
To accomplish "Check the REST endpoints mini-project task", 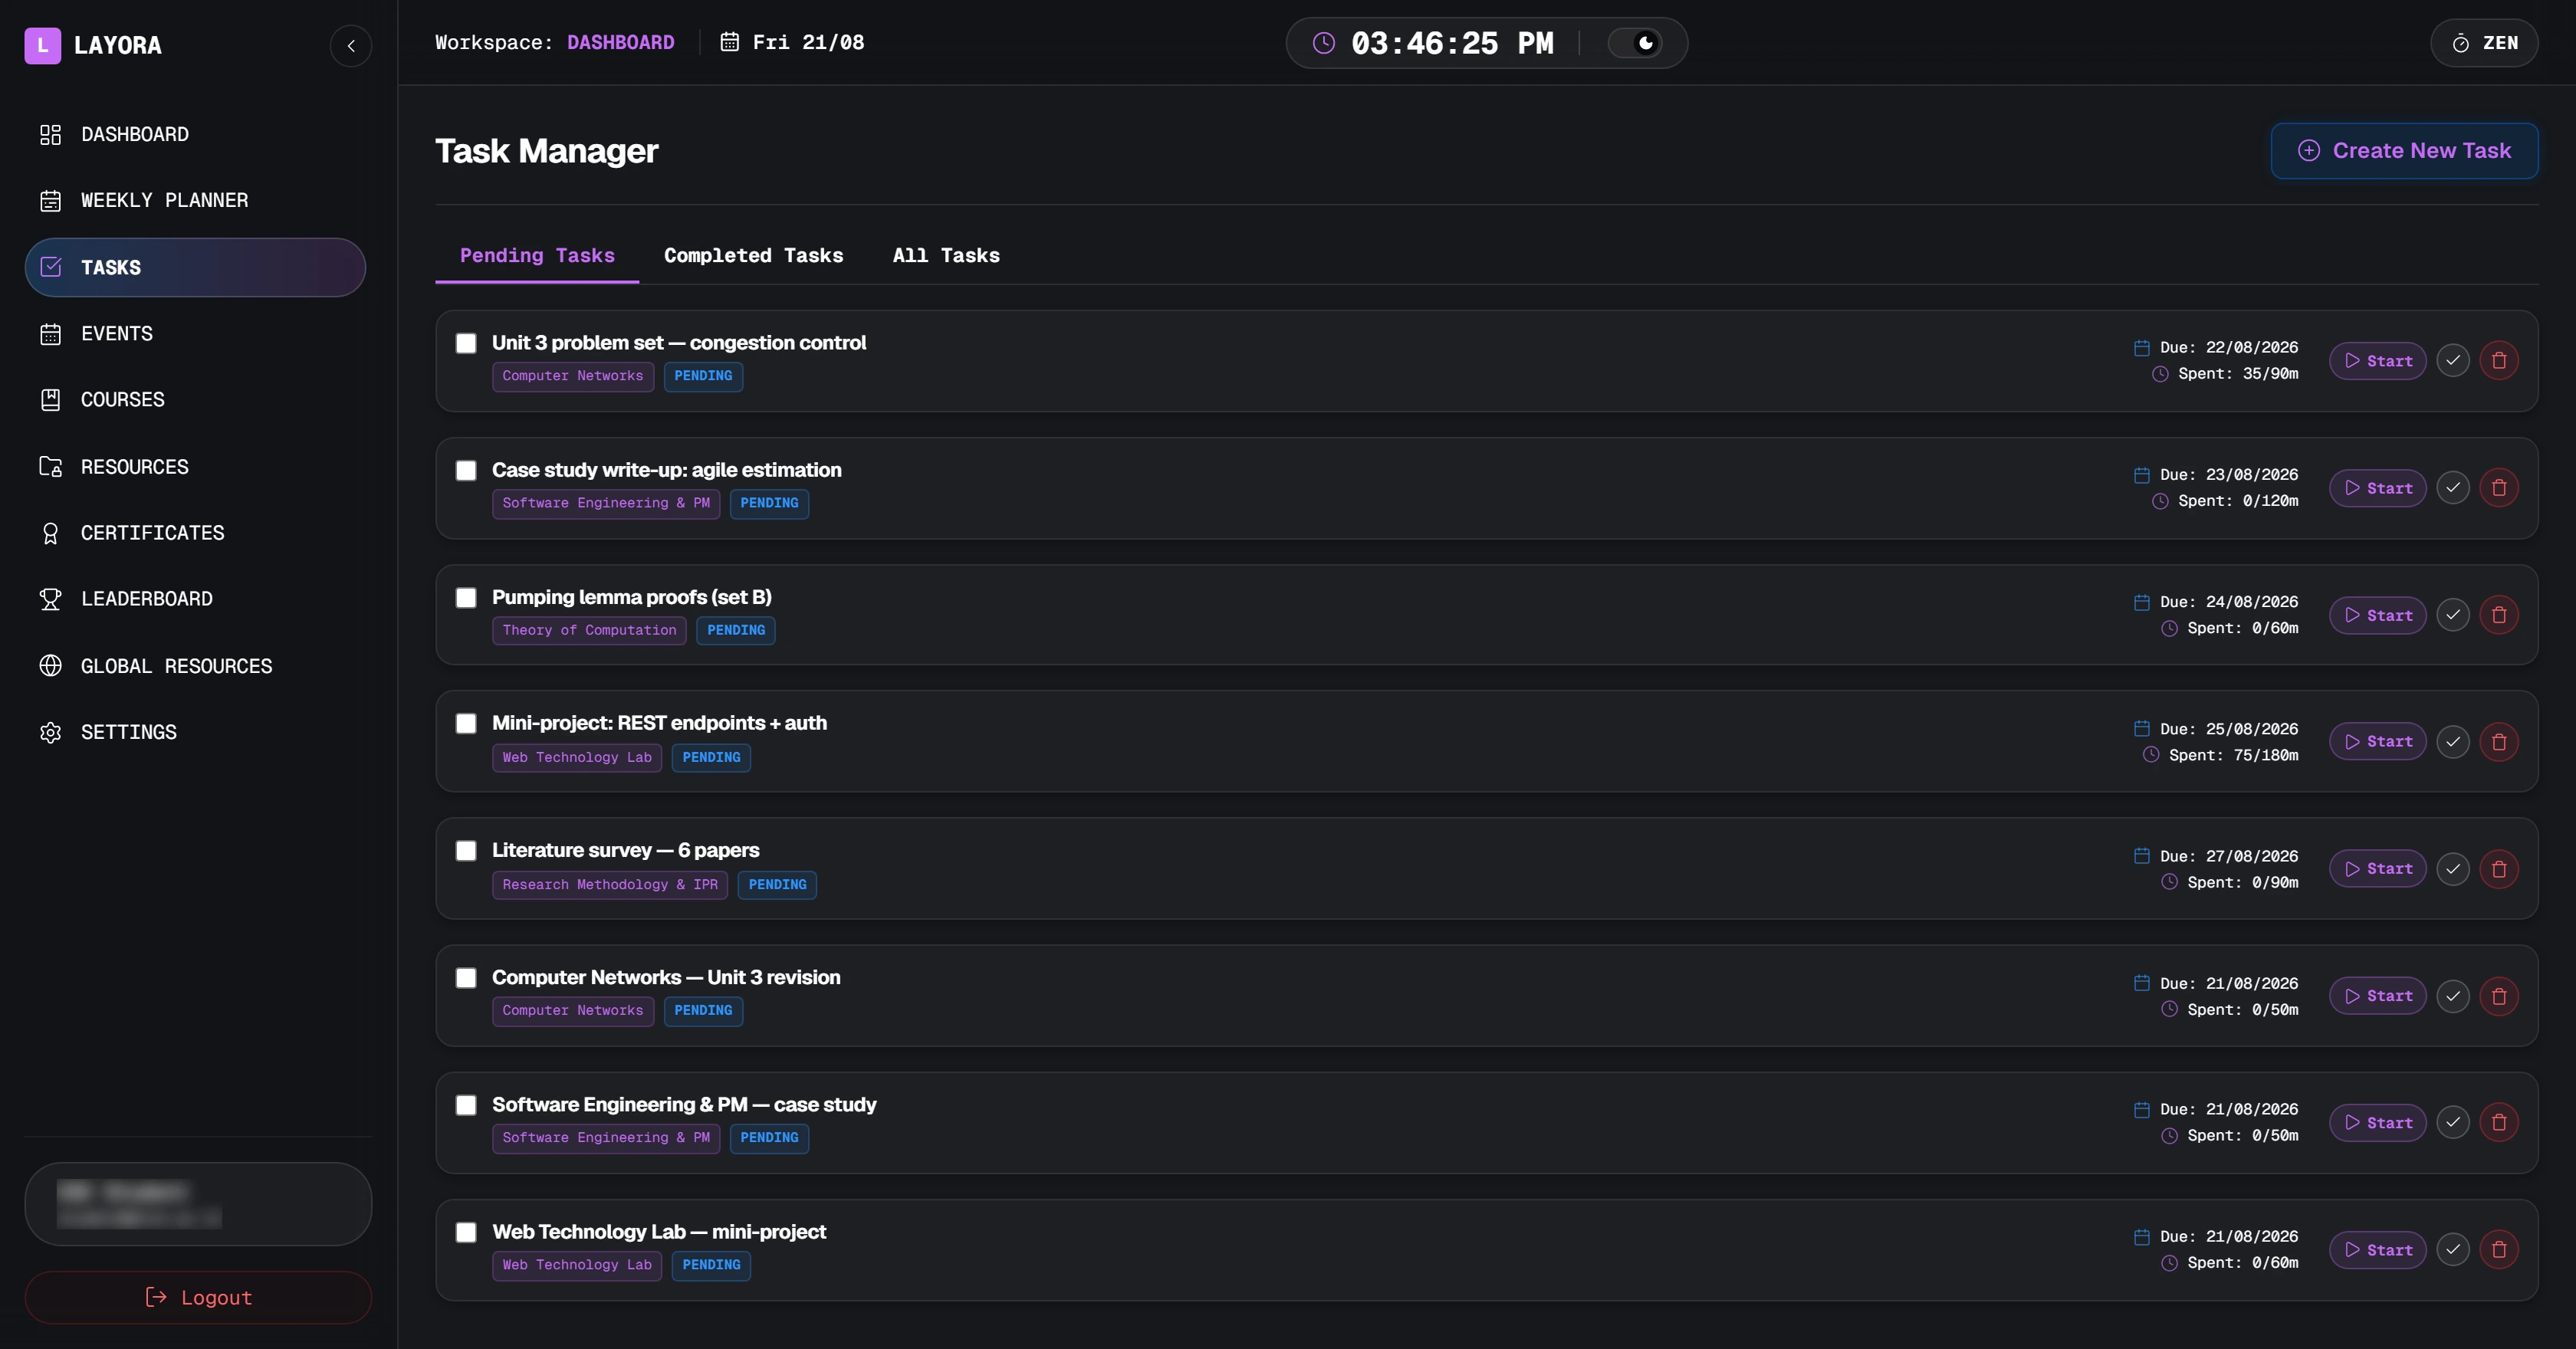I will (x=466, y=723).
